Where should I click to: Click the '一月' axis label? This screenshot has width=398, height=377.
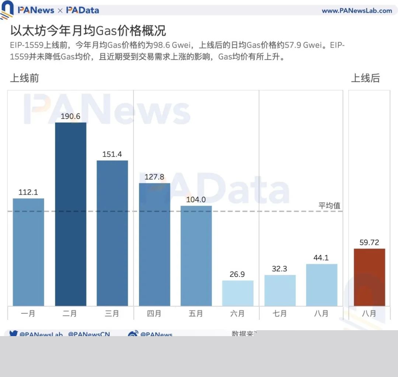click(x=28, y=314)
